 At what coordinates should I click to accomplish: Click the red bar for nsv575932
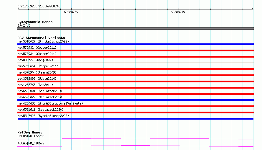click(135, 50)
